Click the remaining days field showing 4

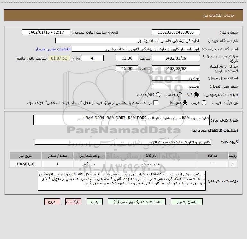92,58
